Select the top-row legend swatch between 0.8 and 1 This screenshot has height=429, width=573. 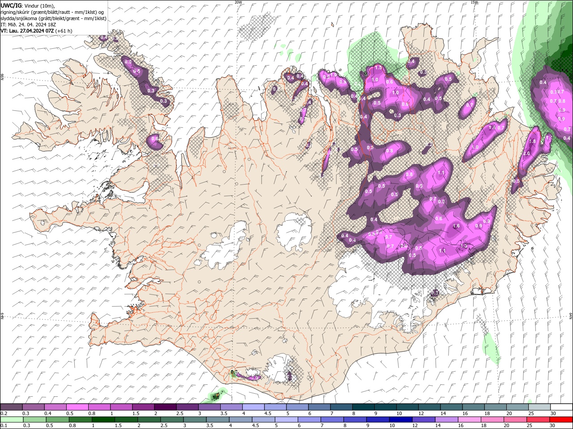(99, 407)
